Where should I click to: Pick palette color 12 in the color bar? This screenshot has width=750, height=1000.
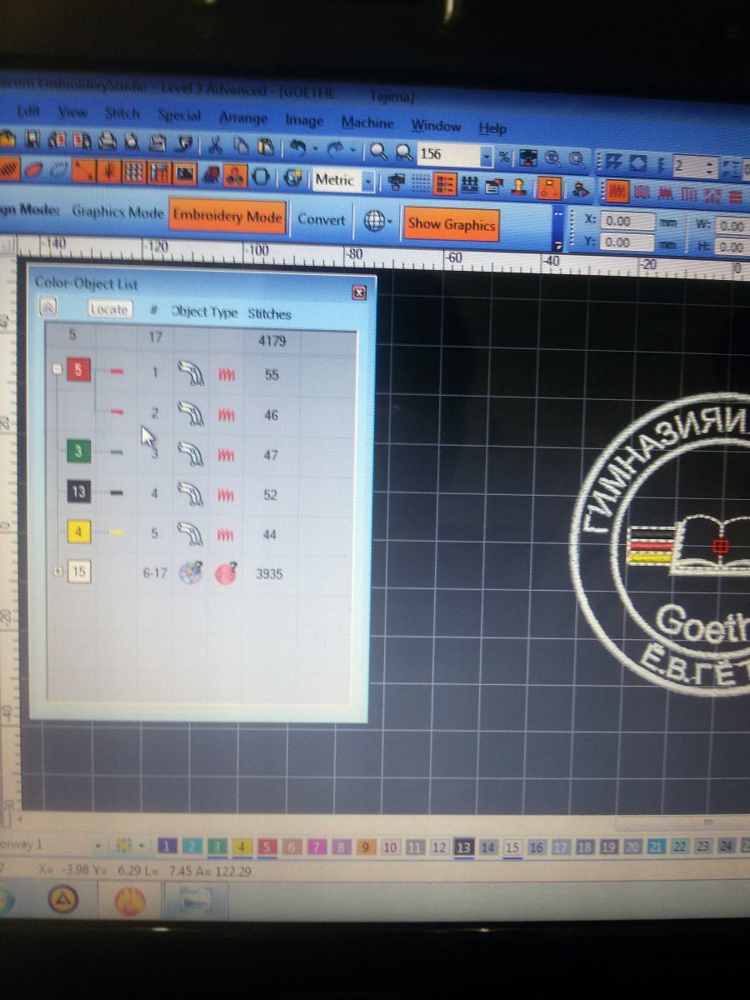point(439,847)
